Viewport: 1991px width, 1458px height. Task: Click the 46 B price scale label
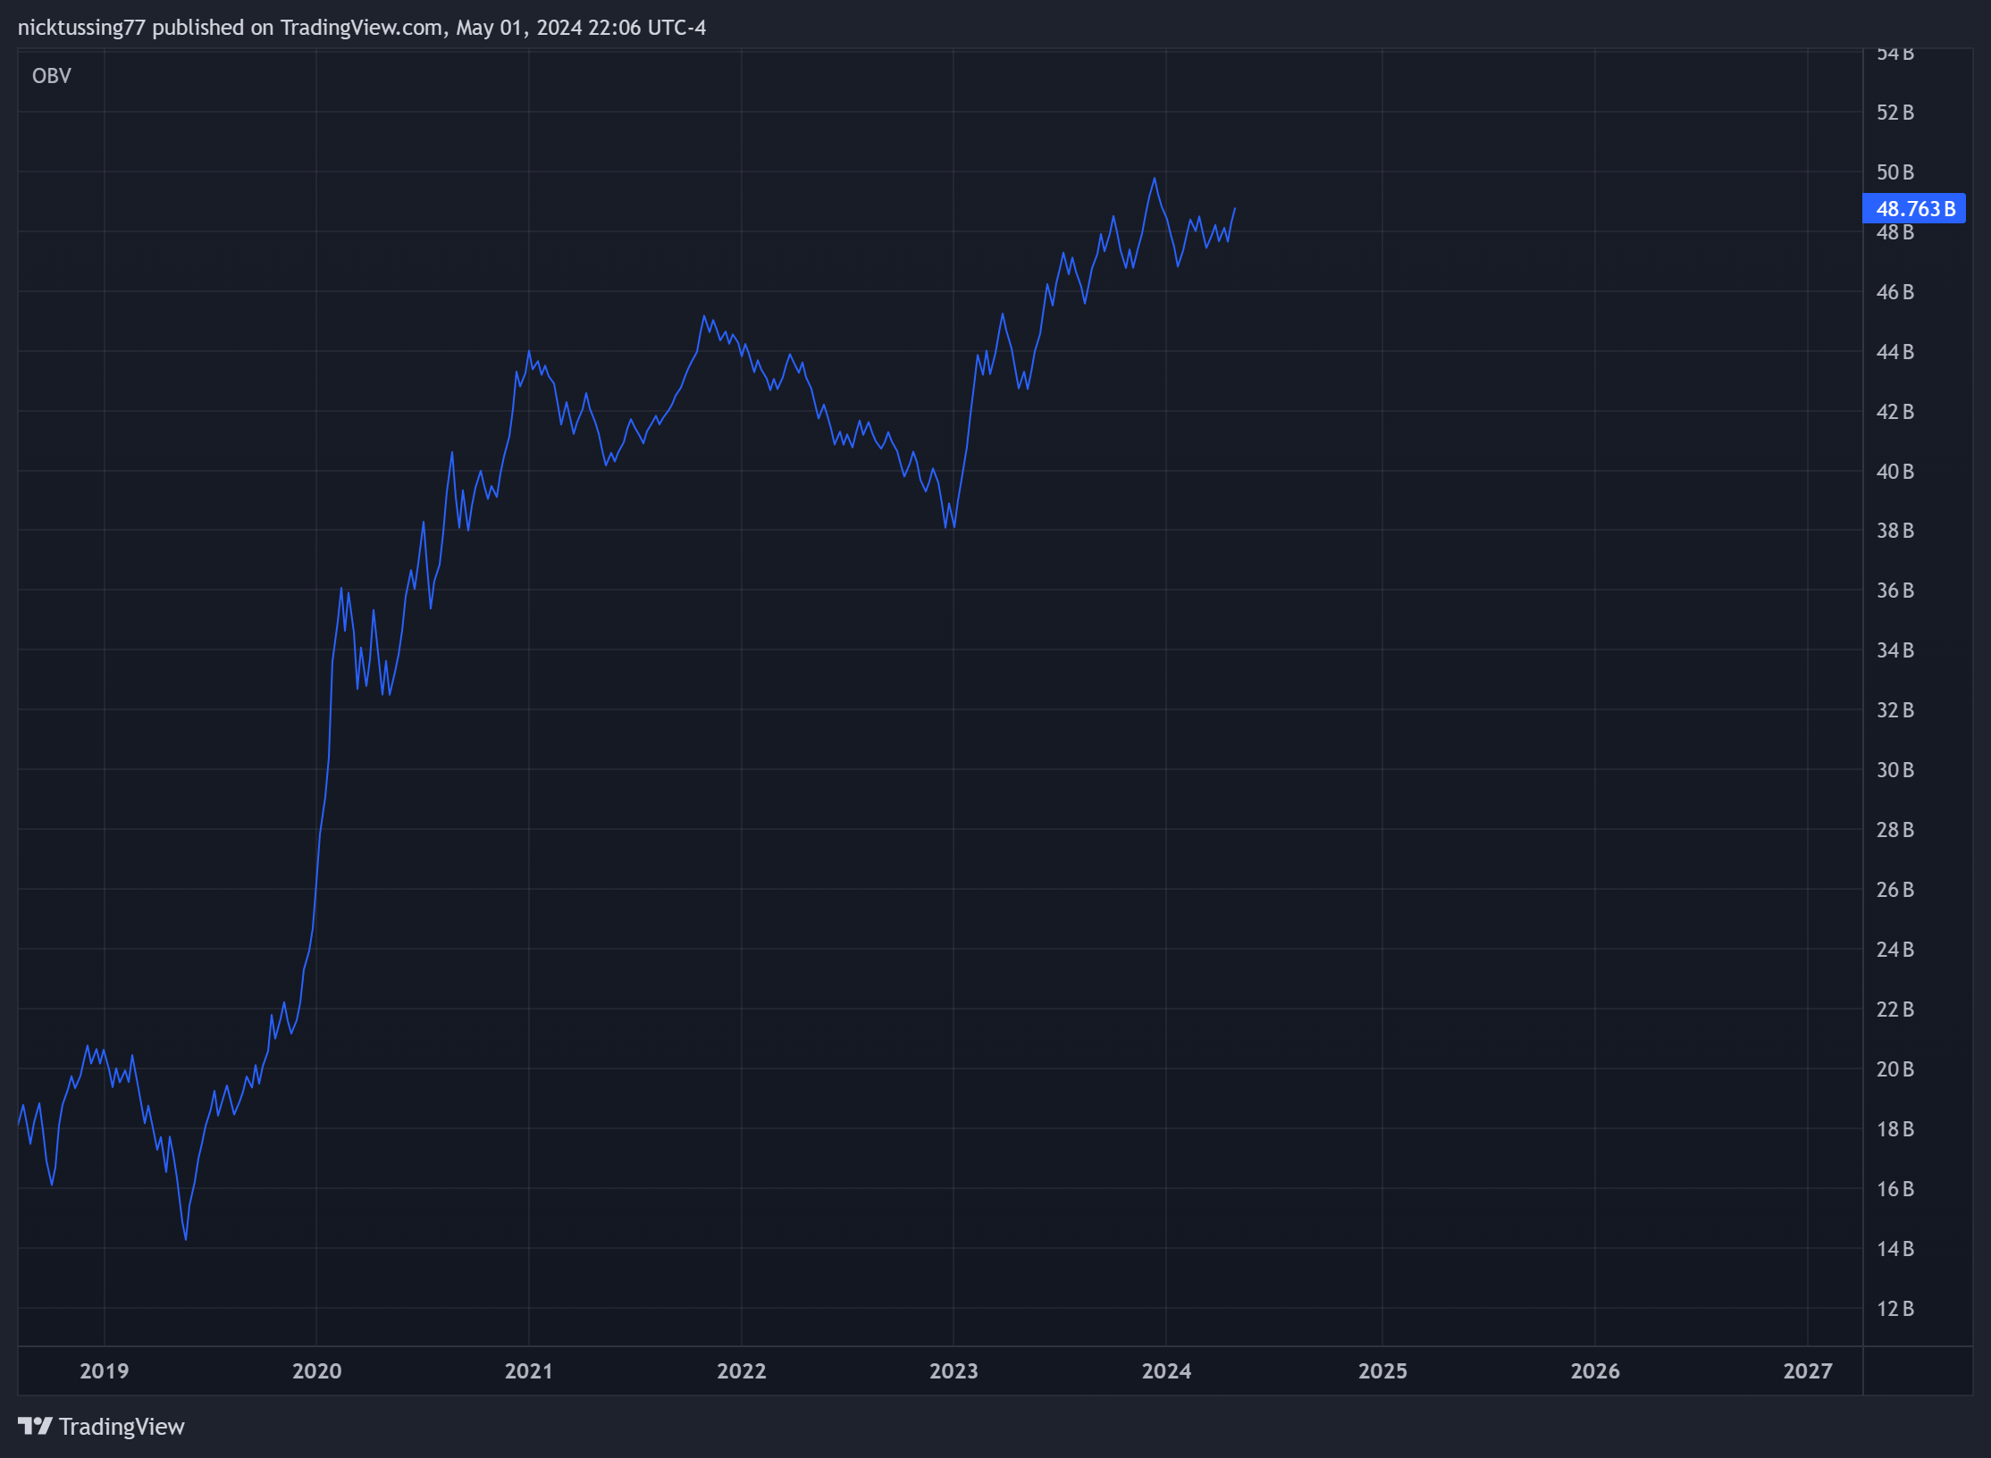tap(1895, 292)
